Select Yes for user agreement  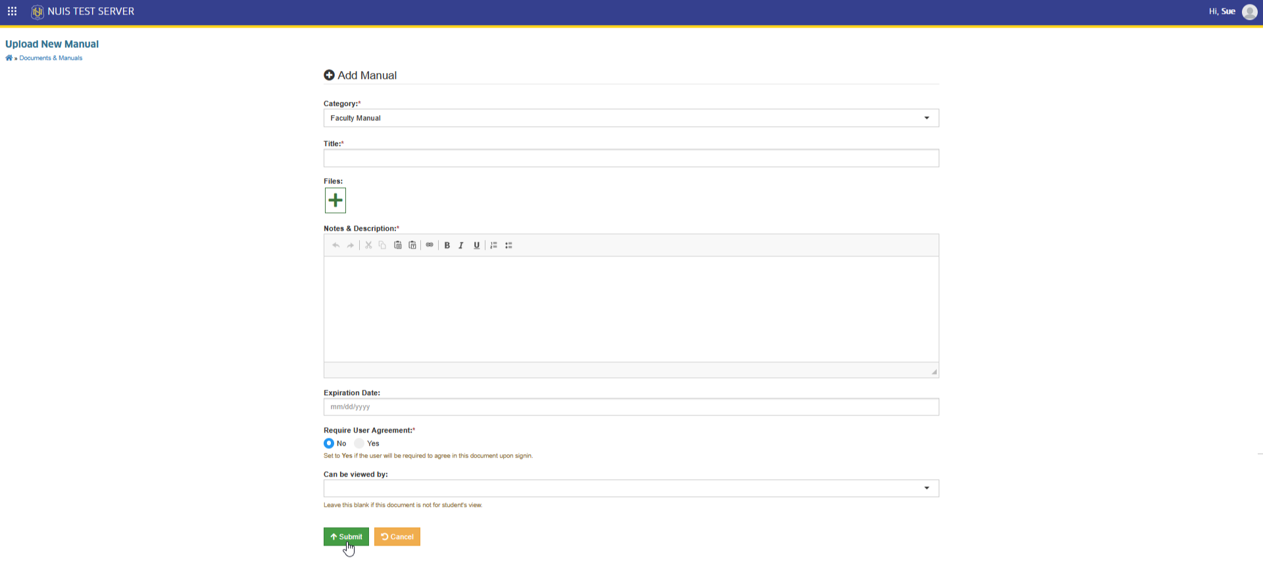[x=359, y=443]
